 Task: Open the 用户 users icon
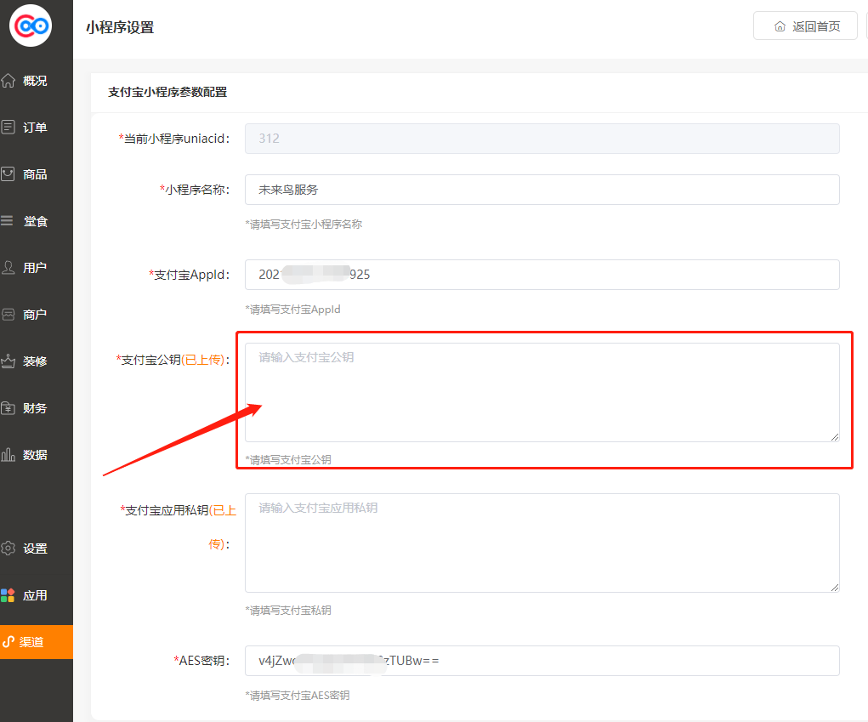click(x=9, y=268)
